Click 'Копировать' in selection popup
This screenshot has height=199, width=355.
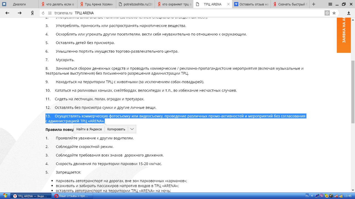[116, 129]
